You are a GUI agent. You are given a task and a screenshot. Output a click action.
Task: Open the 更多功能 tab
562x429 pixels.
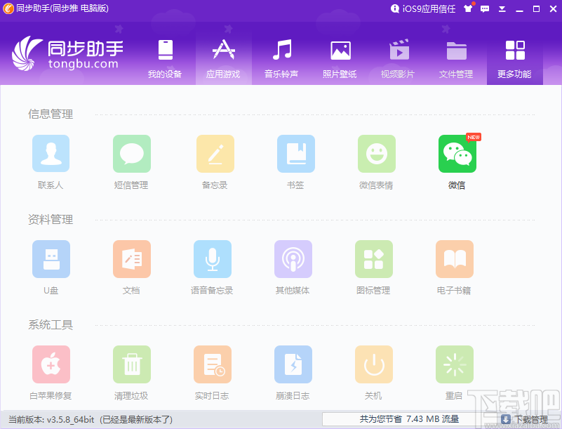(514, 56)
